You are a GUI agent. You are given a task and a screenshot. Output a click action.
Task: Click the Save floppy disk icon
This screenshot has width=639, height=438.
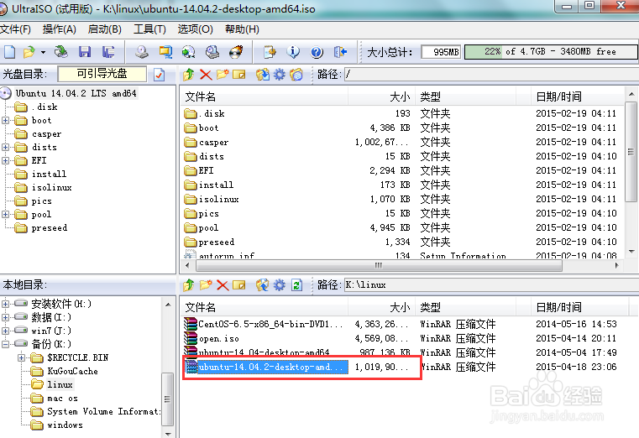coord(85,52)
